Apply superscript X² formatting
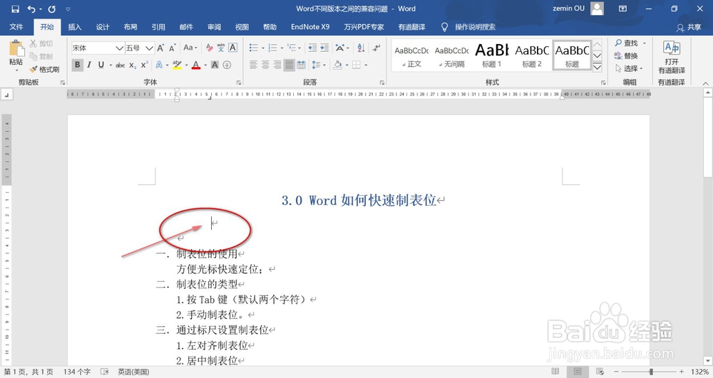713x378 pixels. (144, 65)
